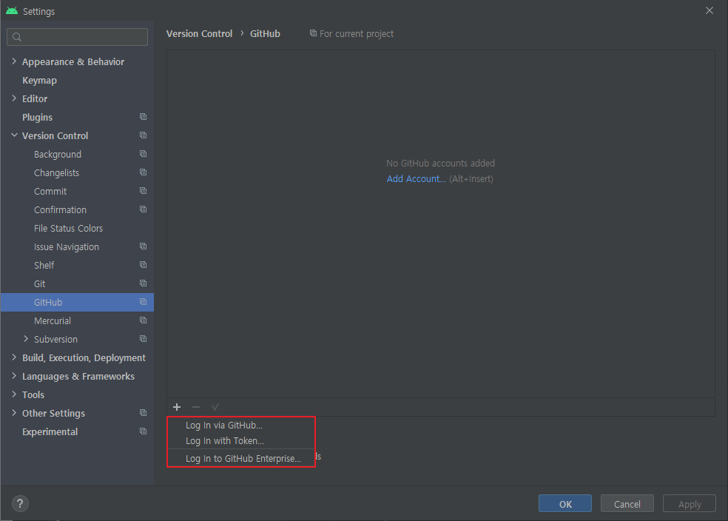
Task: Click the plus Add account icon
Action: tap(177, 407)
